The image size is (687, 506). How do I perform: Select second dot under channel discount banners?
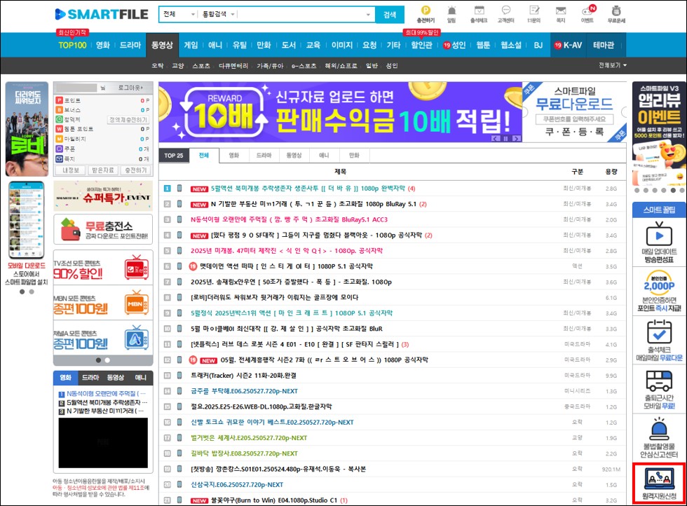coord(107,360)
